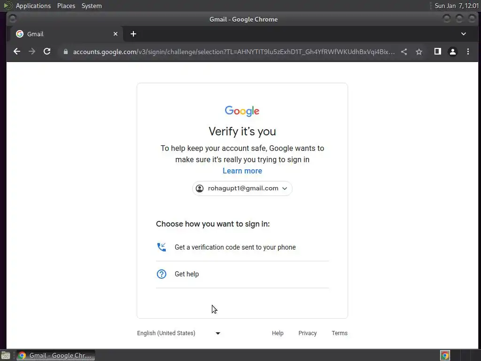Go back to the previous page
Viewport: 481px width, 361px height.
pyautogui.click(x=17, y=52)
